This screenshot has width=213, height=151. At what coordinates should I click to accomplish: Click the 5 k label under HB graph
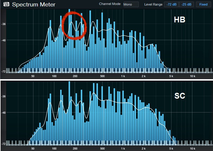pos(171,76)
